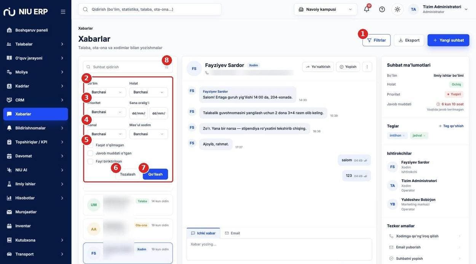Viewport: 476px width, 264px height.
Task: Expand the Ilmiy ishlar submenu
Action: (x=35, y=184)
